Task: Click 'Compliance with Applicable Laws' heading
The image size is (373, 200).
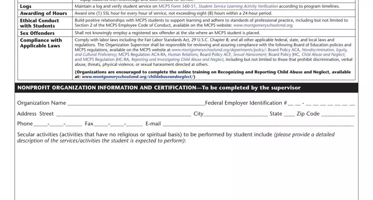Action: coord(41,43)
